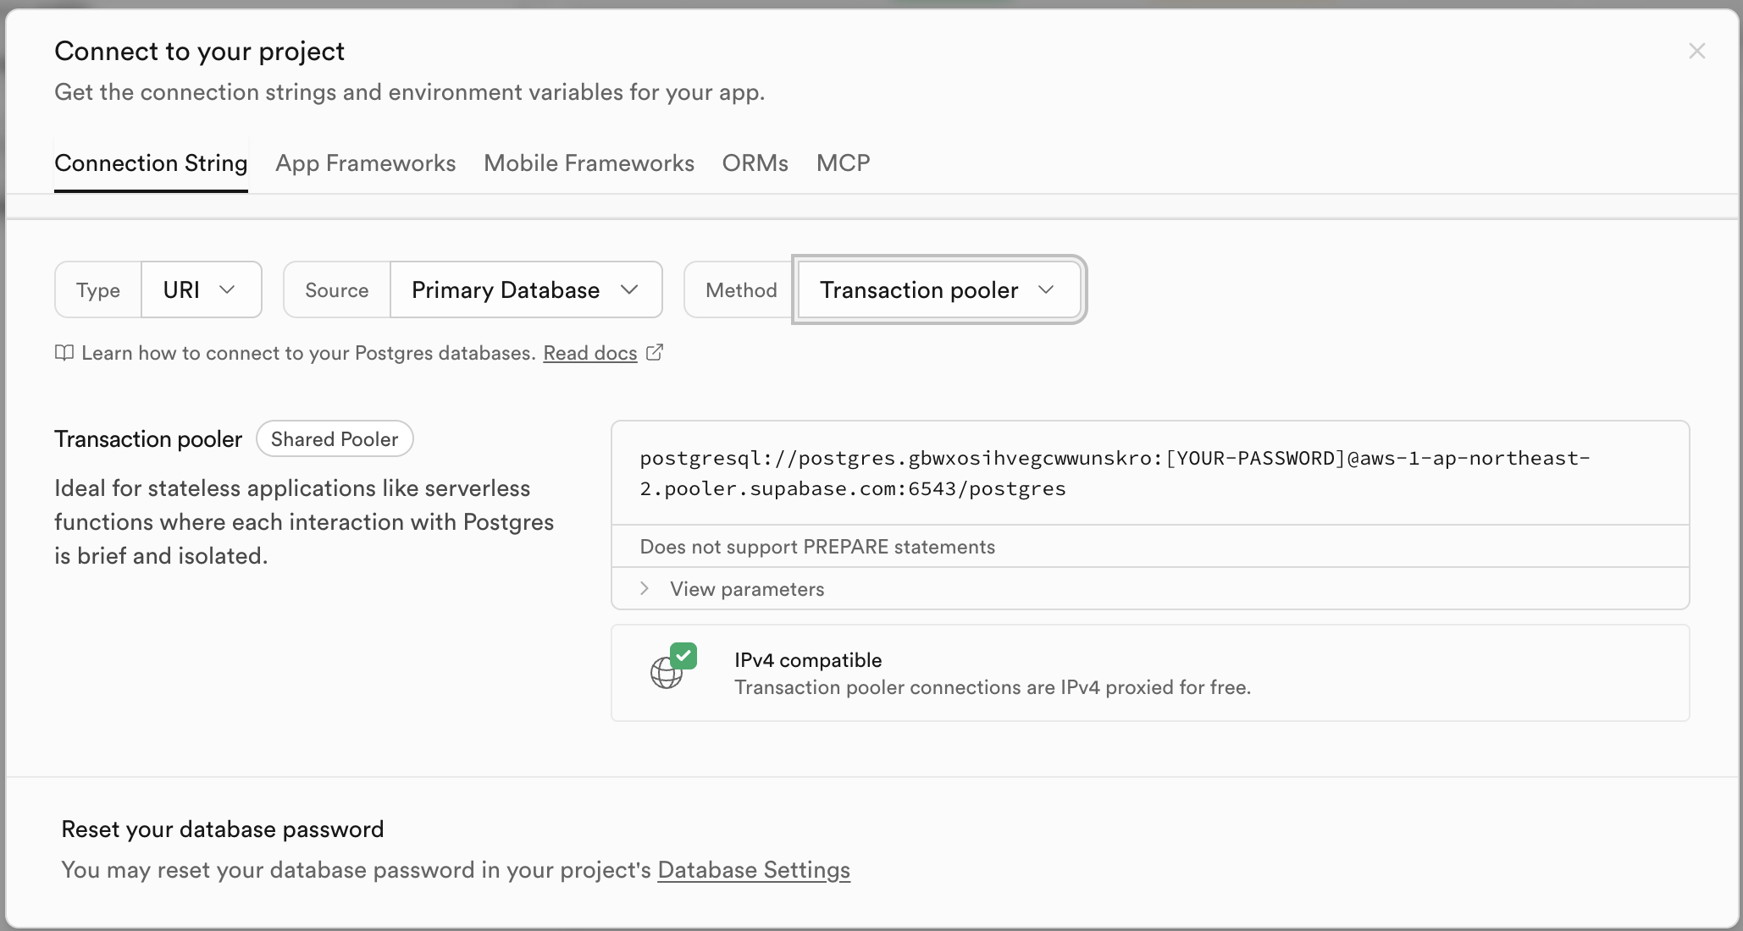The height and width of the screenshot is (931, 1743).
Task: Close the Connect to your project dialog
Action: point(1696,51)
